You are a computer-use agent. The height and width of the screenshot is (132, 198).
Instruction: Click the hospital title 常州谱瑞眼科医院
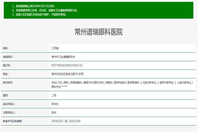coord(98,32)
